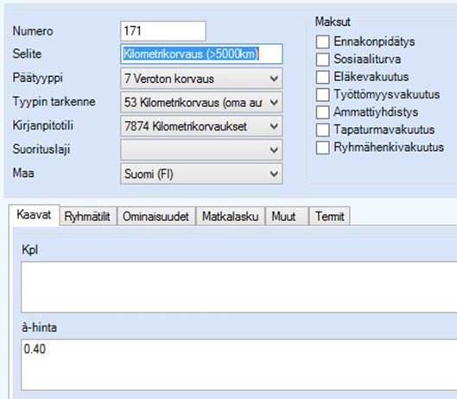
Task: Expand the Tyypin tarkenne dropdown
Action: 201,102
